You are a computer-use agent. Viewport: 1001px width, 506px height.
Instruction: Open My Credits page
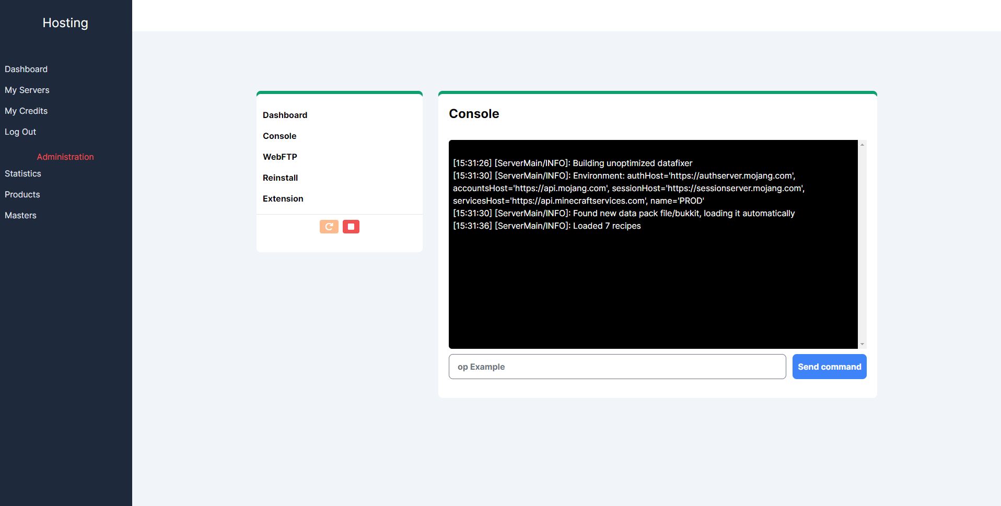click(26, 111)
